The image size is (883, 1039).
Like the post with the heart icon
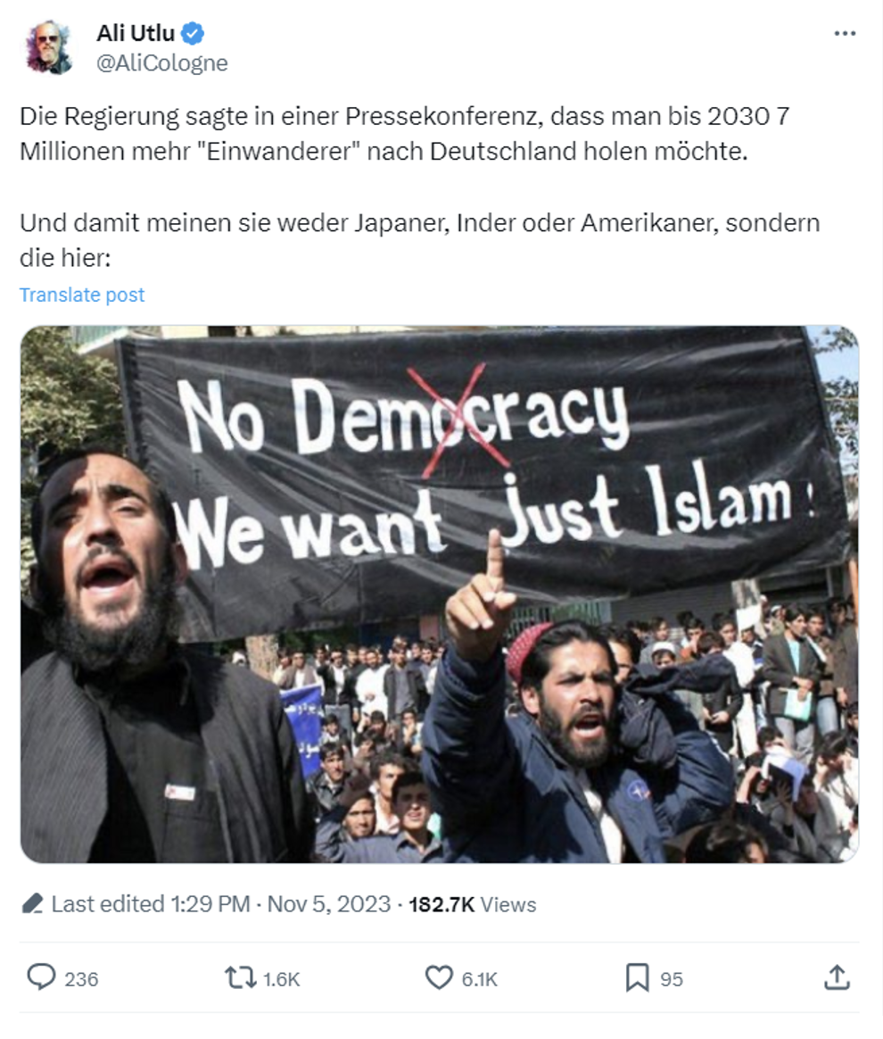tap(439, 978)
